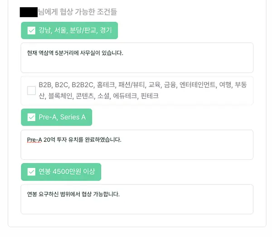Uncheck the 연봉 4500만원 이상 checkbox
272x237 pixels.
(x=31, y=172)
